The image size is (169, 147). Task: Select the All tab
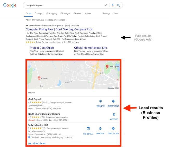pyautogui.click(x=28, y=14)
